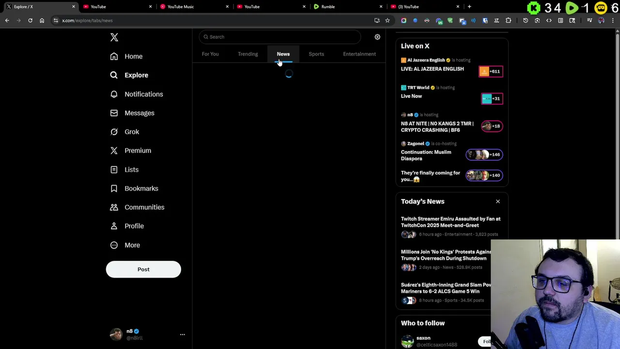Click the browser history clock icon

[526, 20]
